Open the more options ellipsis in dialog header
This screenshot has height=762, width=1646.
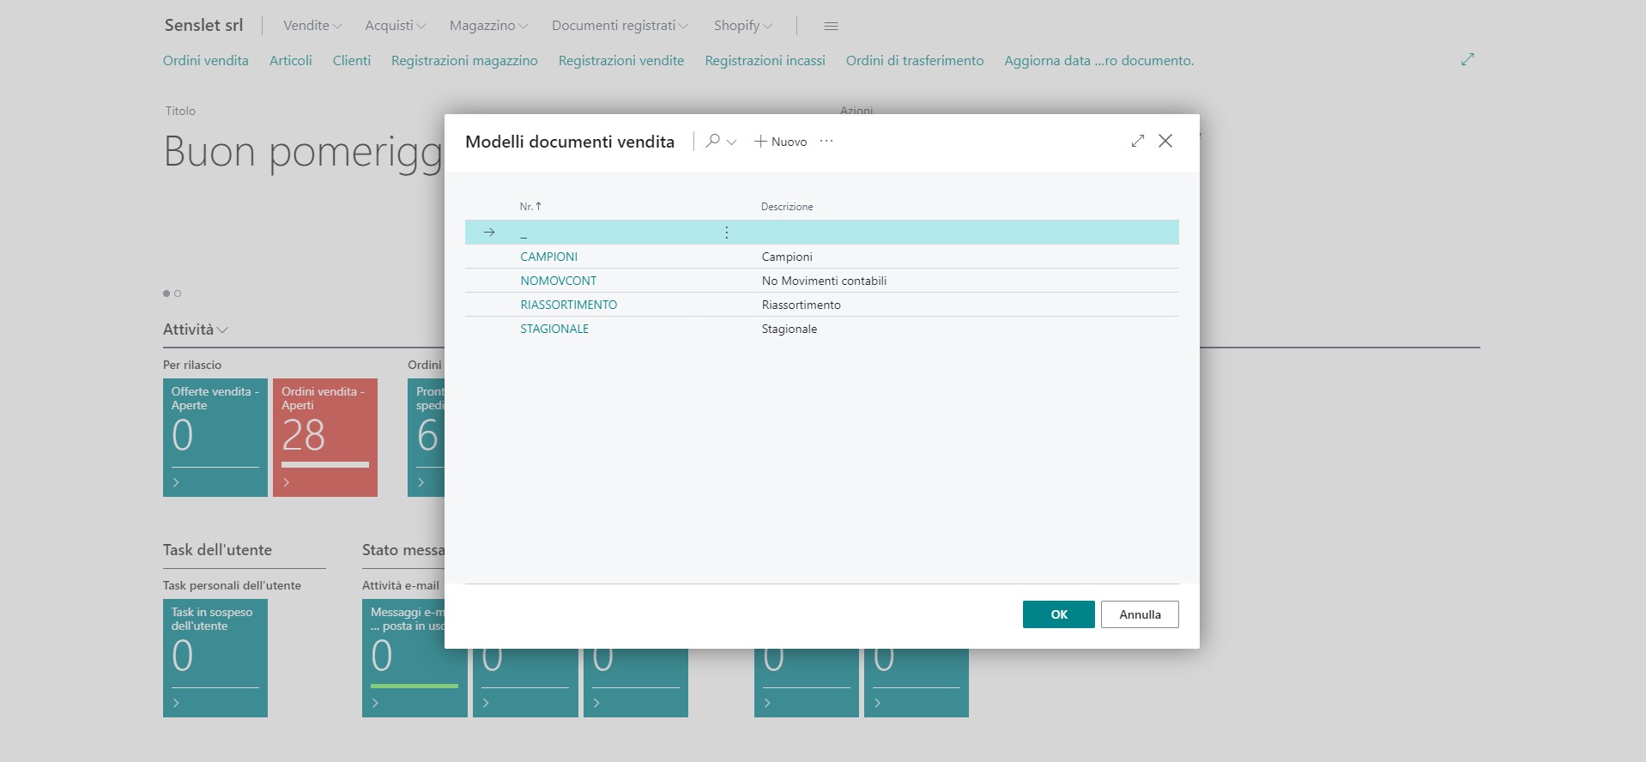click(x=826, y=142)
